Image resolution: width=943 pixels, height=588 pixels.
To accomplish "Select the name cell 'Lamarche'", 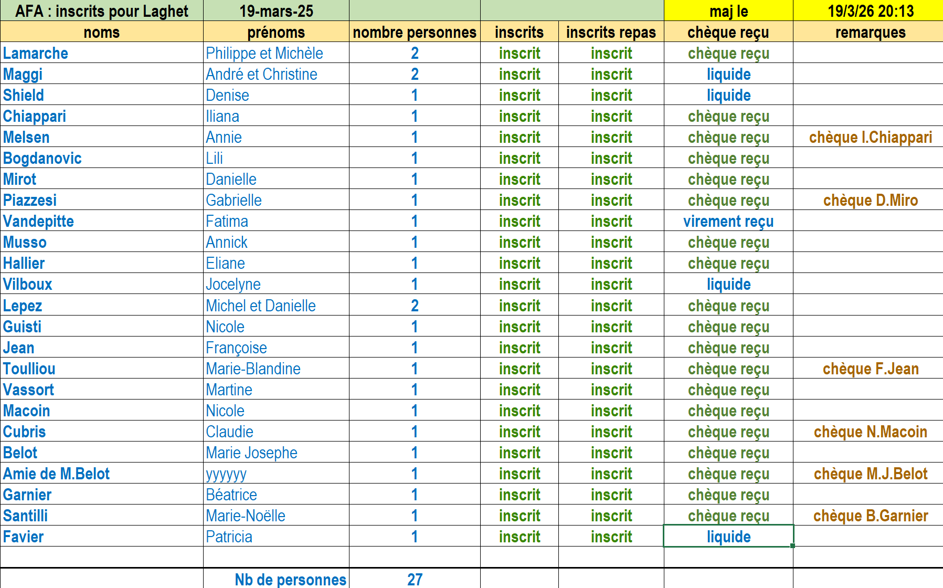I will (36, 53).
